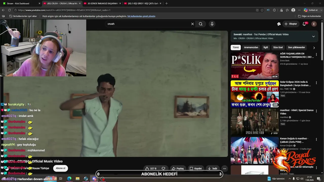Open 'AĞIR YAŞAMLARIN EN SORUNLU YARIŞMACISI' title
324x182 pixels.
tap(297, 55)
